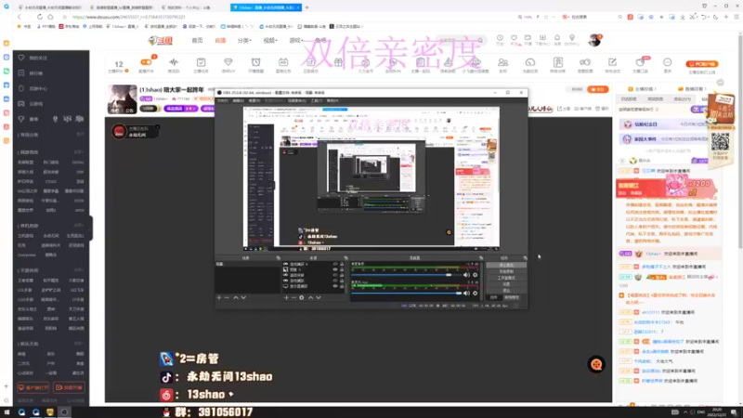Click the waveform icon in the streamer toolbar

click(174, 62)
